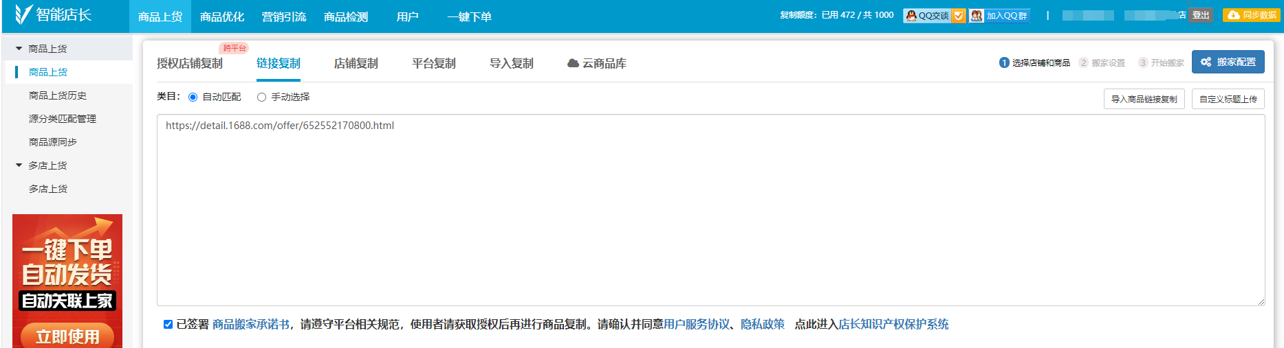This screenshot has height=348, width=1284.
Task: Open 搬家配置 gear settings button
Action: (x=1228, y=62)
